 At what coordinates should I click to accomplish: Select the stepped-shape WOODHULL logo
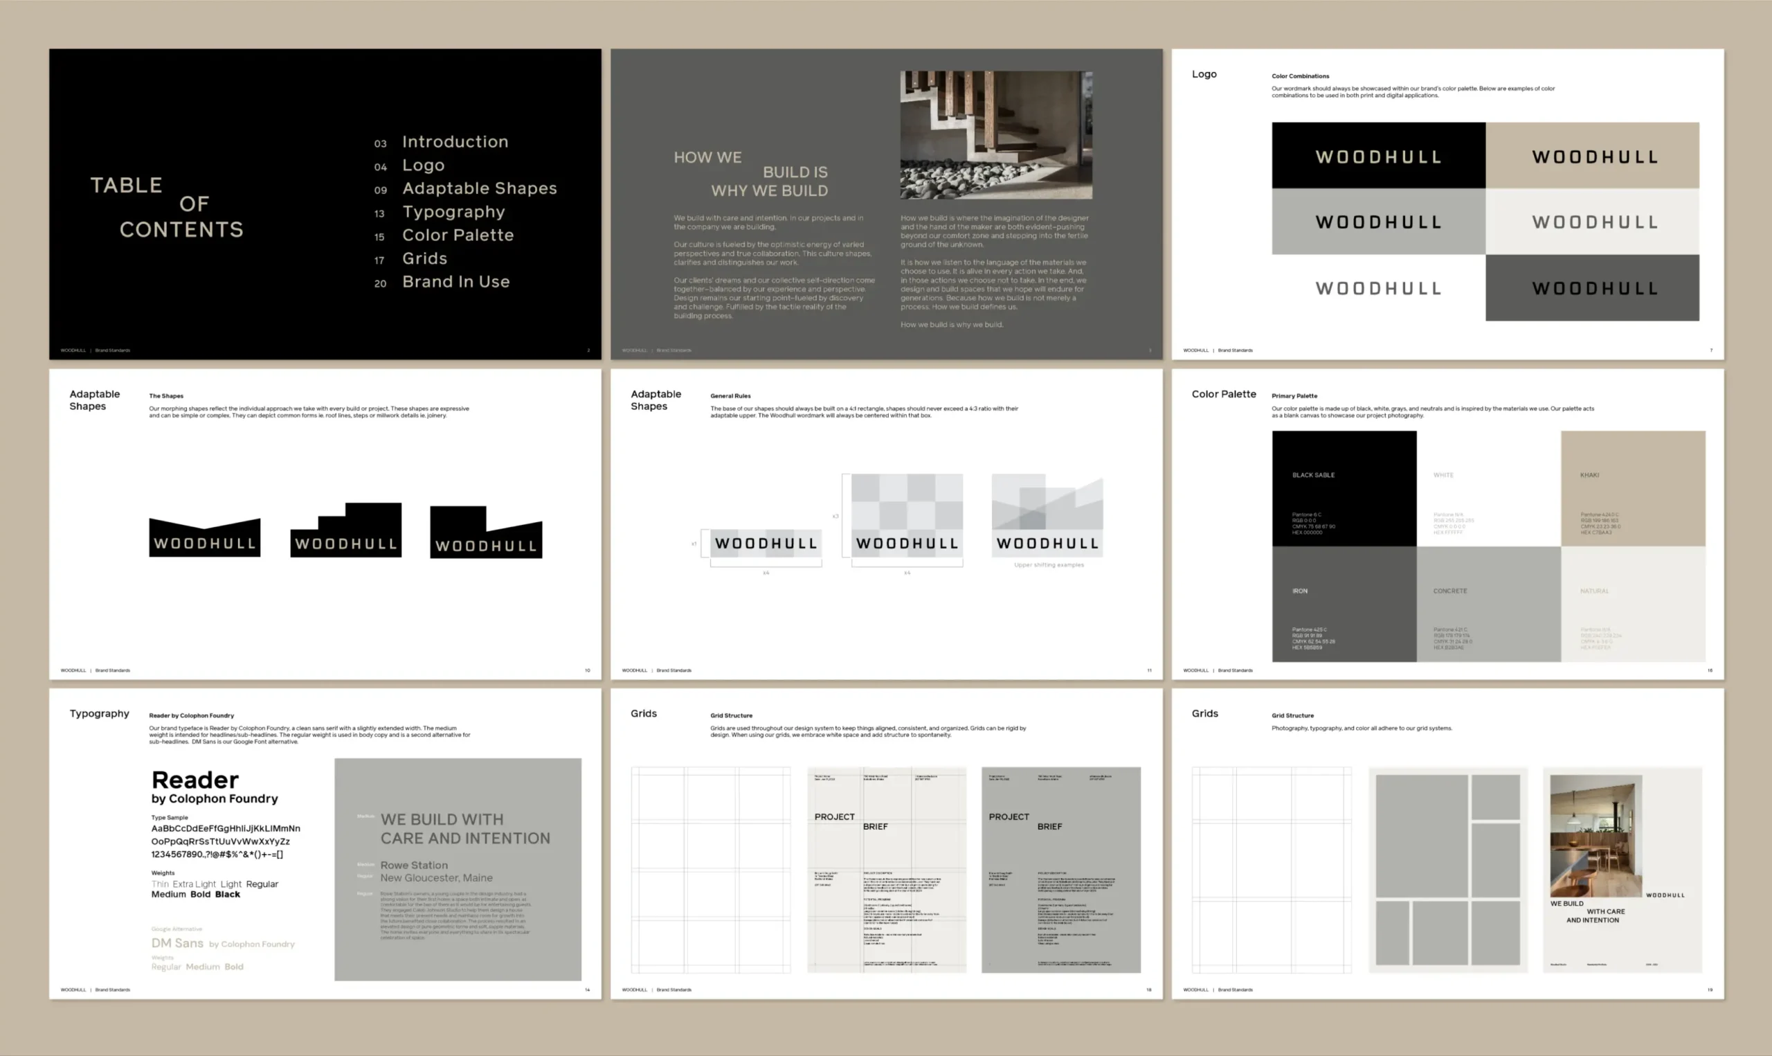345,530
